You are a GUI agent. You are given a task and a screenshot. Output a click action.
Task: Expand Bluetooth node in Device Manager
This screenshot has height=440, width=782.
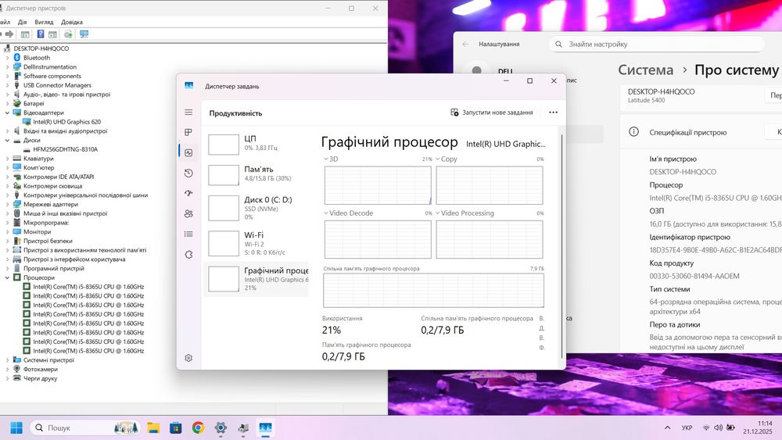click(8, 58)
